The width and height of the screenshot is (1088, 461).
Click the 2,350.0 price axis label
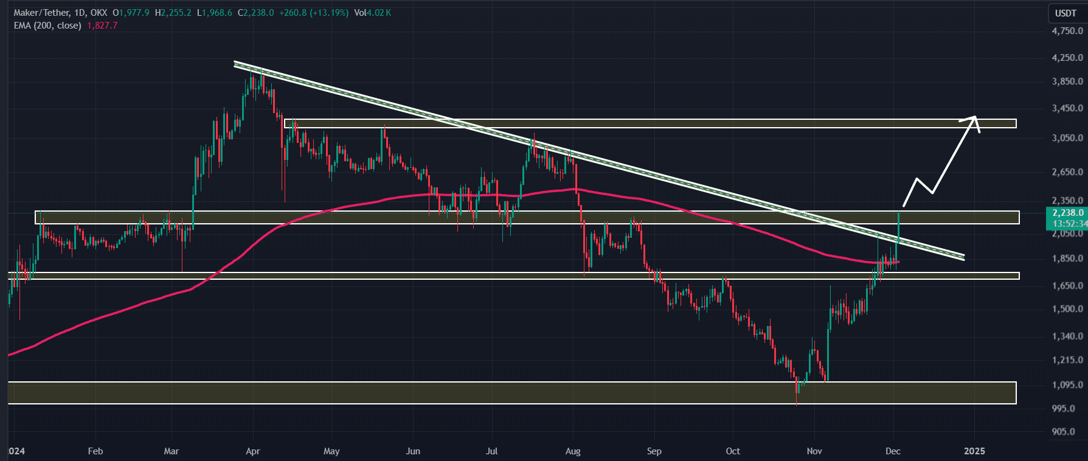point(1067,200)
